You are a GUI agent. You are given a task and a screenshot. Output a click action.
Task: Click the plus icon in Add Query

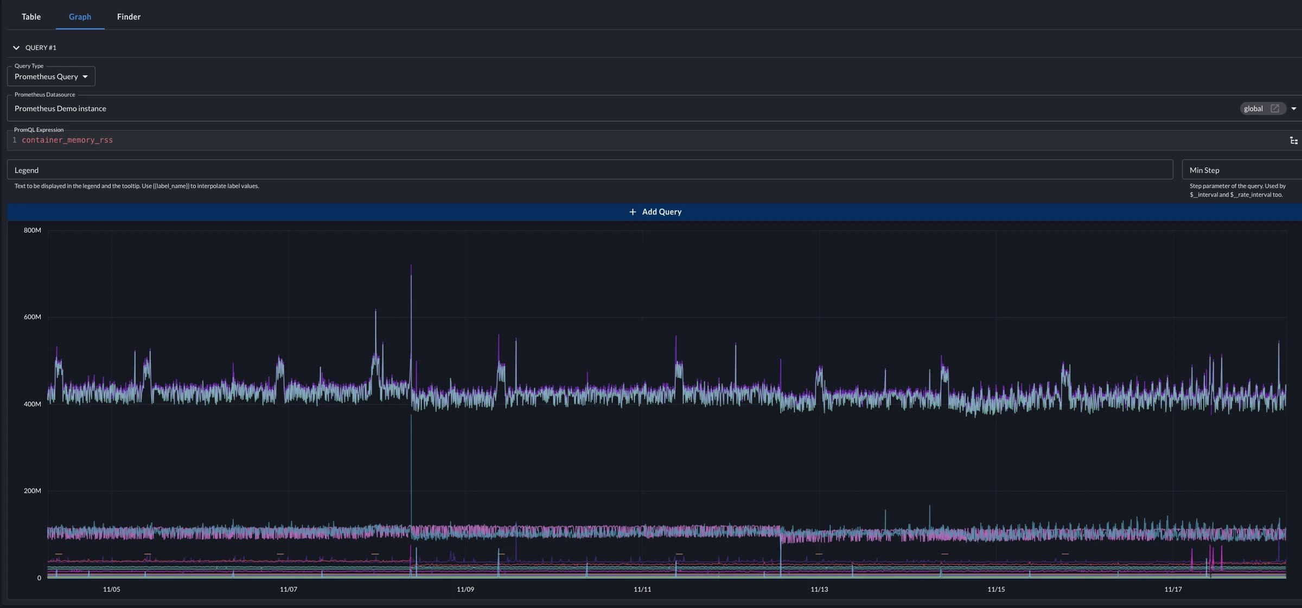(633, 212)
